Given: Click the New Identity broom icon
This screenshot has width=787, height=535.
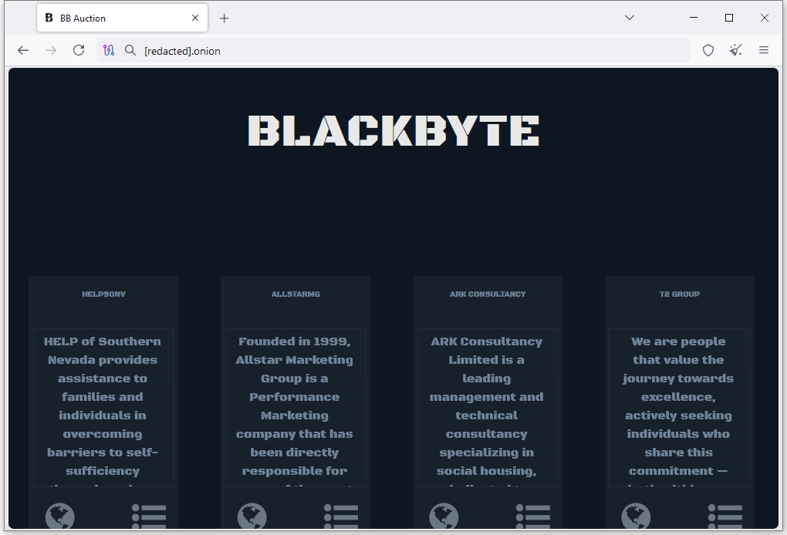Looking at the screenshot, I should 736,50.
